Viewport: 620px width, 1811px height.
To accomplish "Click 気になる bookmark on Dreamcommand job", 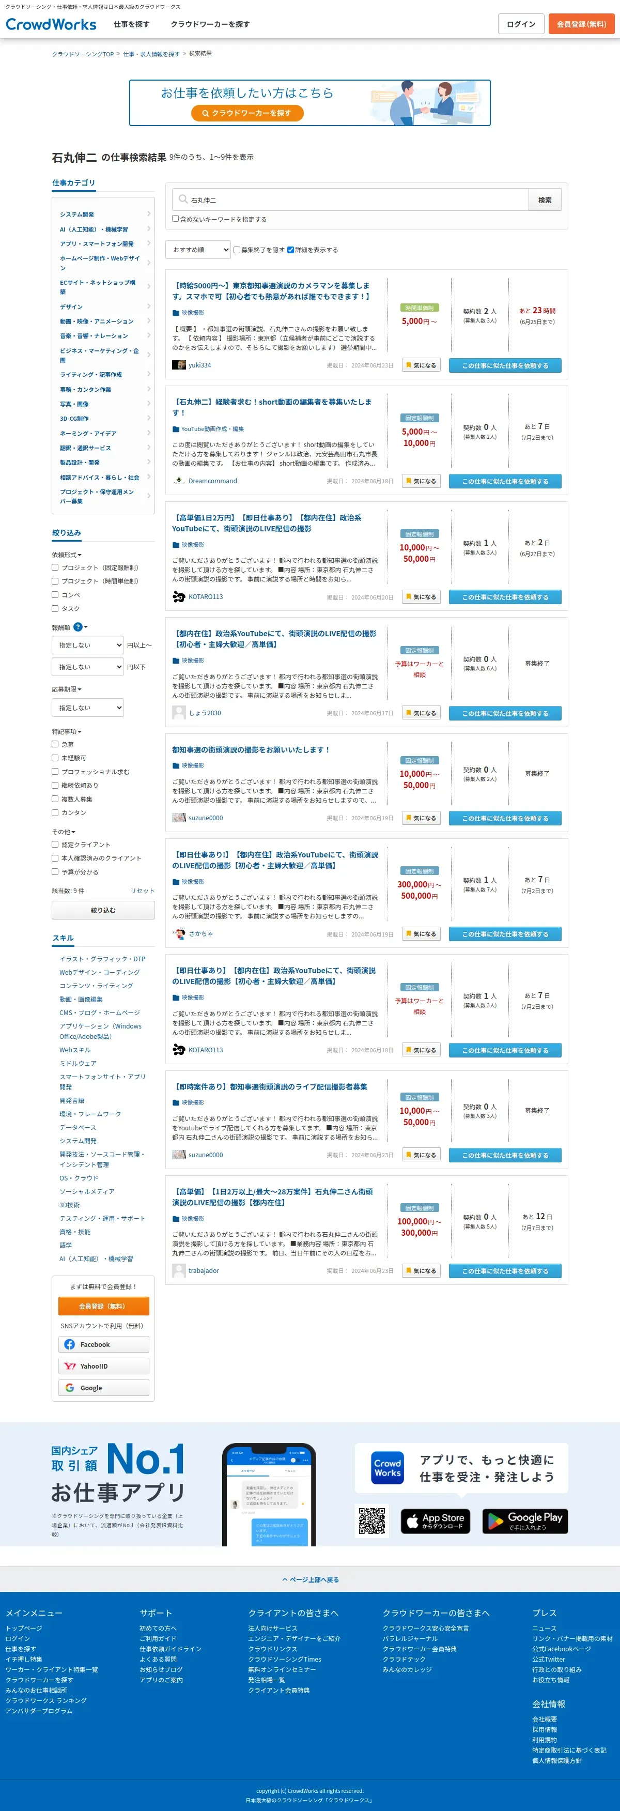I will click(421, 482).
